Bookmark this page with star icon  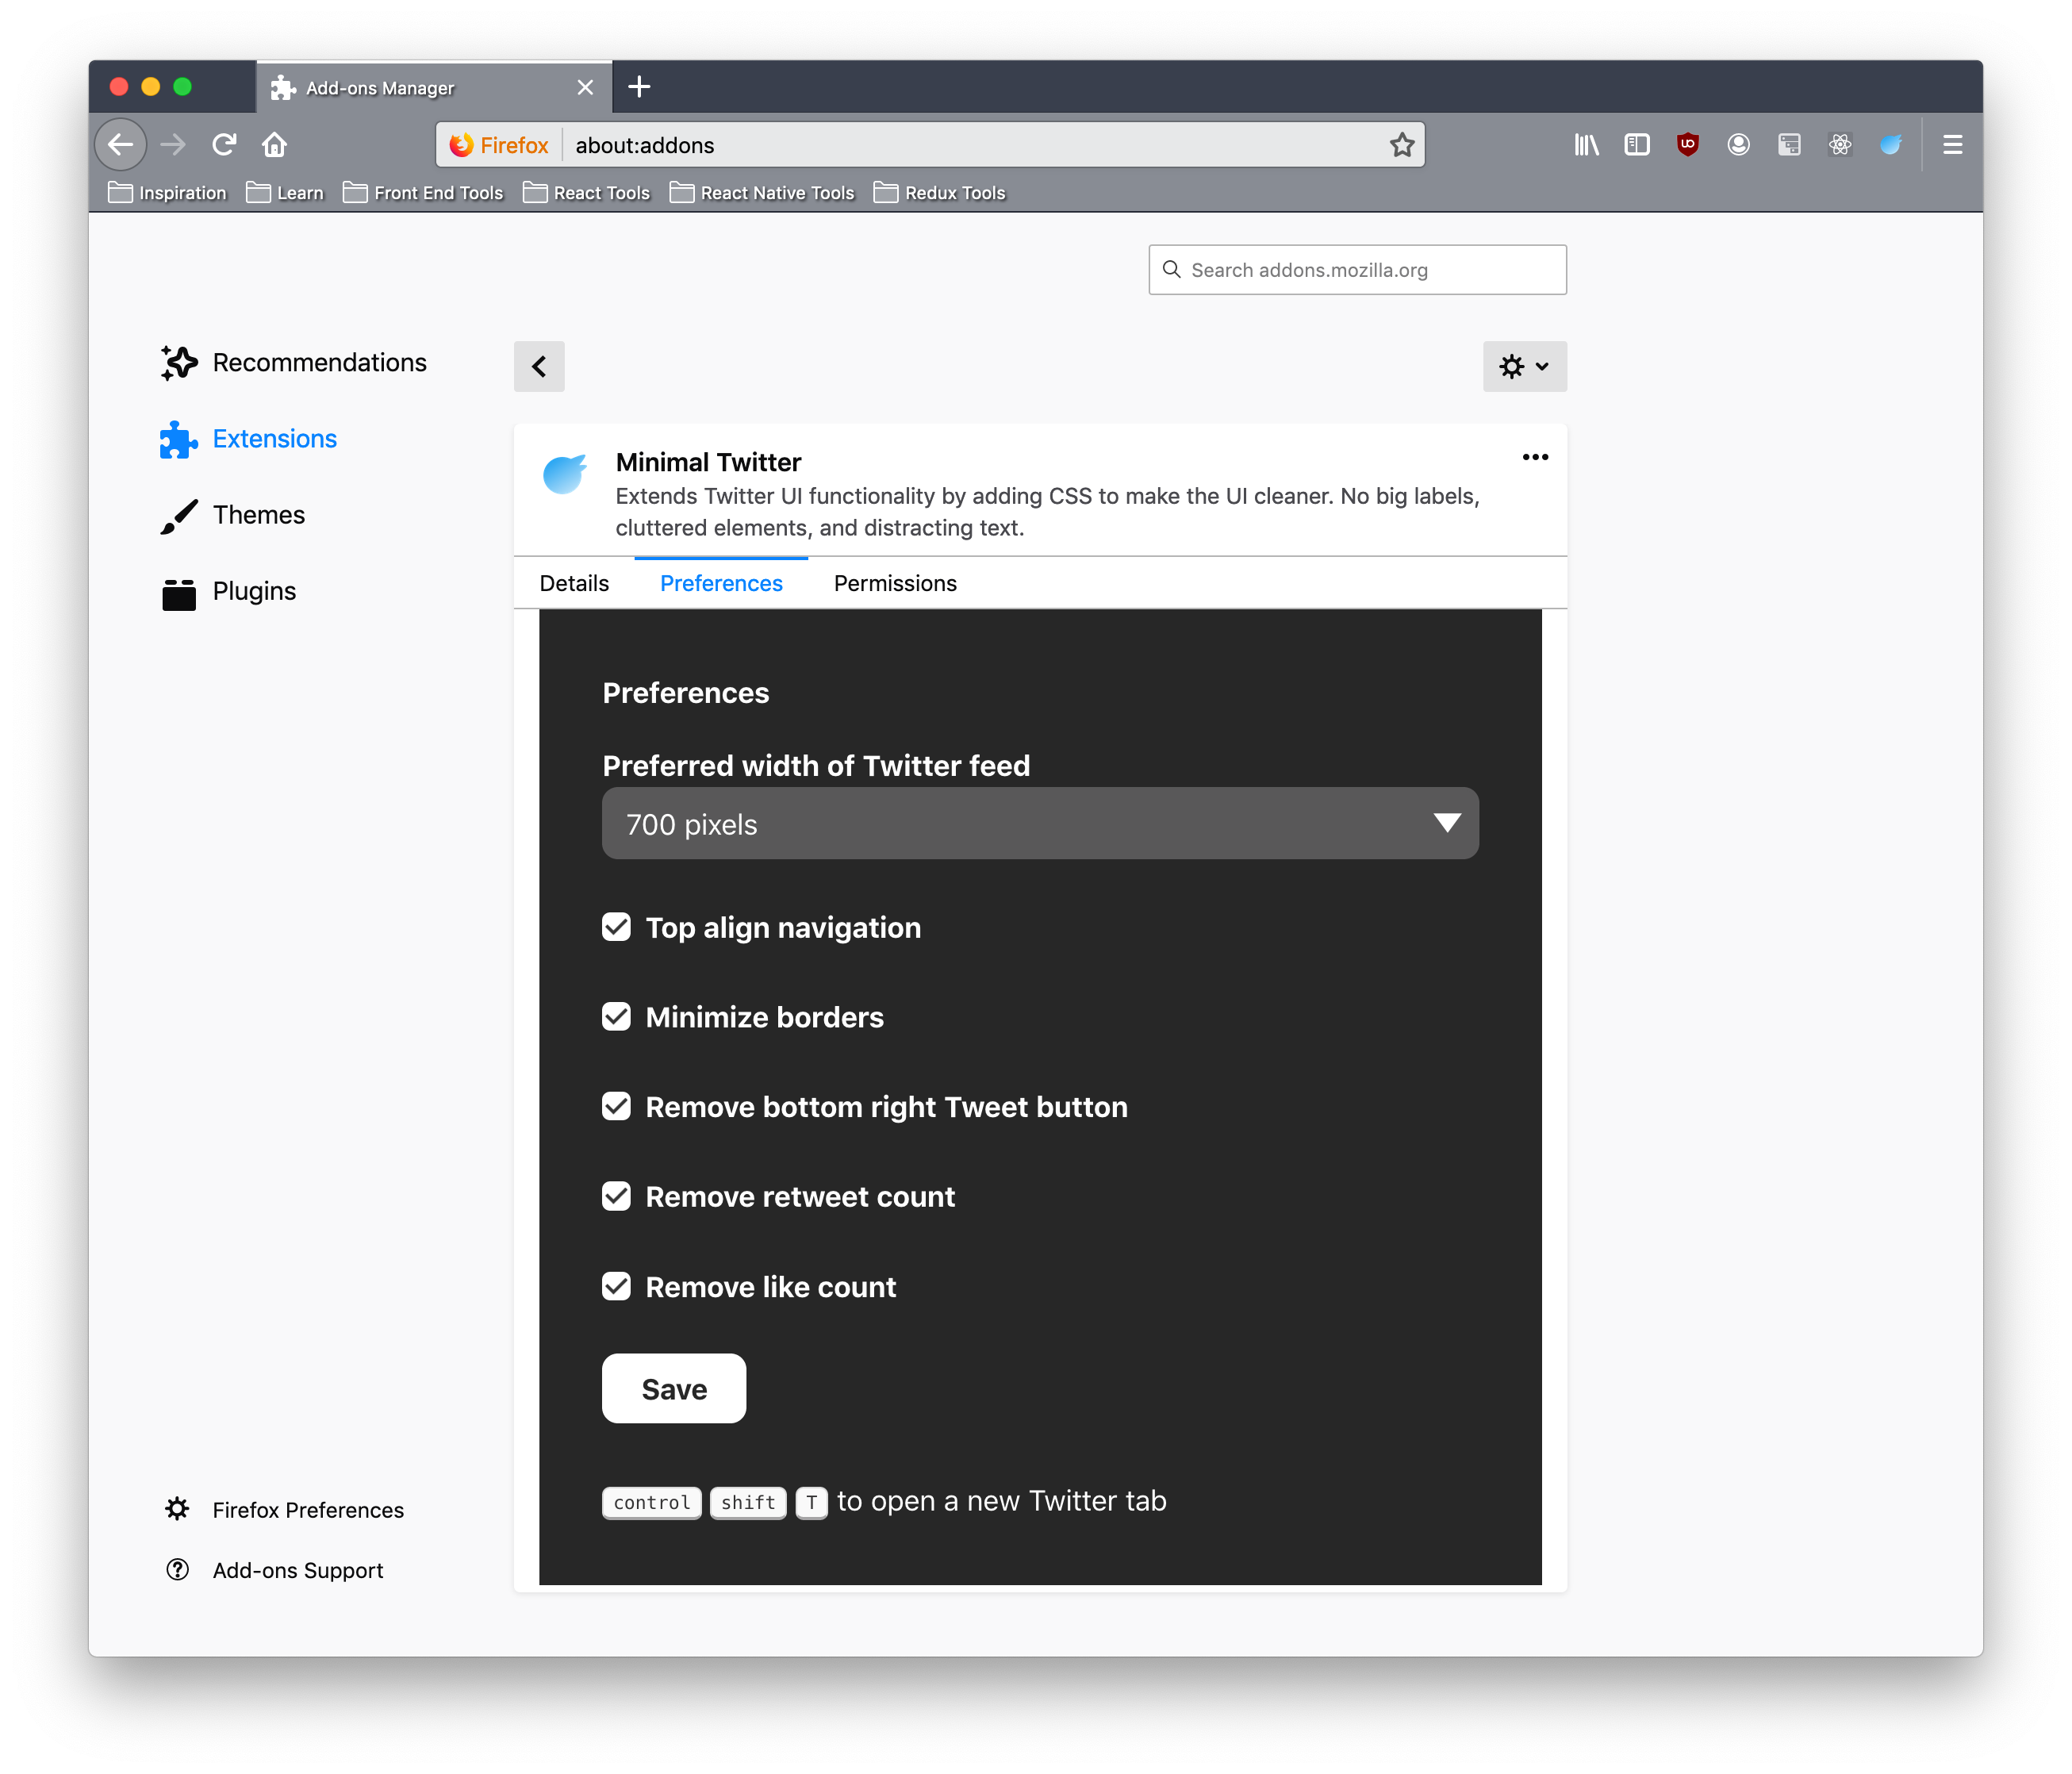pyautogui.click(x=1402, y=145)
